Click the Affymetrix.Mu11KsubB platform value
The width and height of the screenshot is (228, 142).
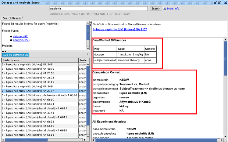[x=135, y=102]
